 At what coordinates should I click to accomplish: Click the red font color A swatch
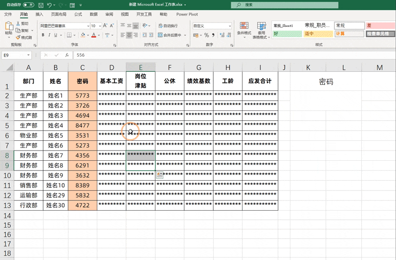pyautogui.click(x=94, y=35)
